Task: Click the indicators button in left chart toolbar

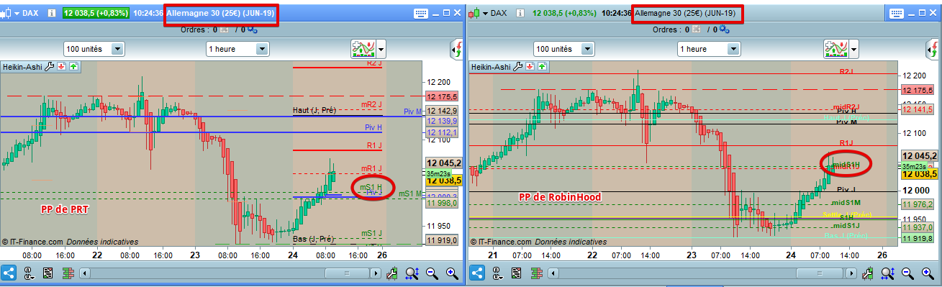Action: tap(363, 49)
